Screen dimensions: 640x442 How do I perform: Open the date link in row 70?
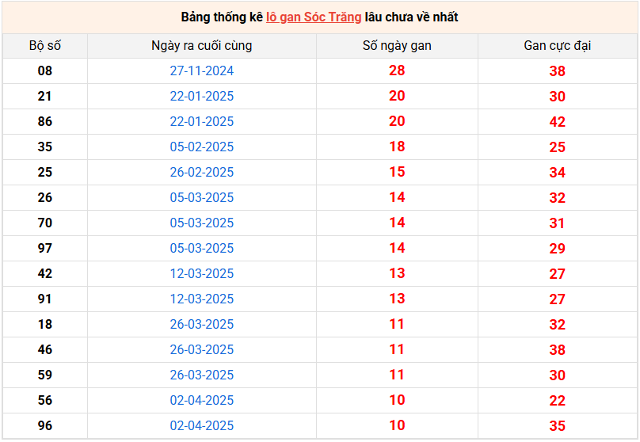click(x=202, y=223)
